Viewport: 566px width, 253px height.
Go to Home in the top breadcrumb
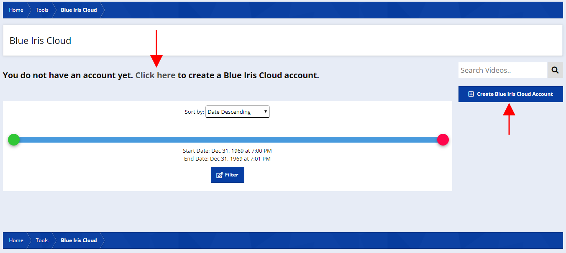click(x=16, y=10)
